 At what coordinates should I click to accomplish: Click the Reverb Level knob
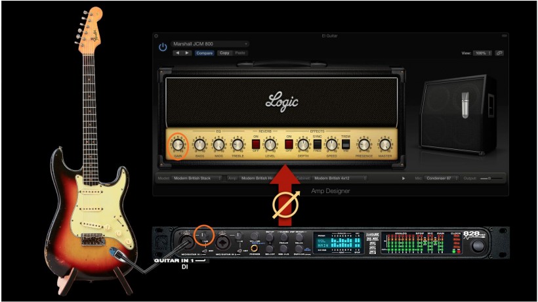(x=270, y=145)
